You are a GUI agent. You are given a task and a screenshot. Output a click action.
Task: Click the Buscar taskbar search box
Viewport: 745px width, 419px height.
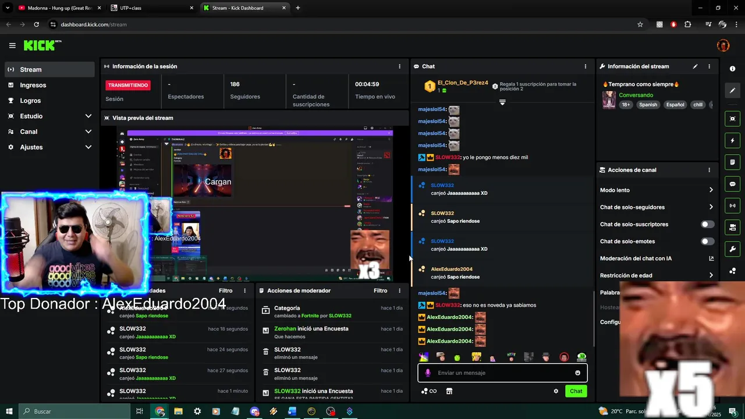74,411
